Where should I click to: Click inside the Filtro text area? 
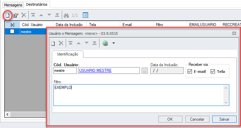[x=139, y=95]
